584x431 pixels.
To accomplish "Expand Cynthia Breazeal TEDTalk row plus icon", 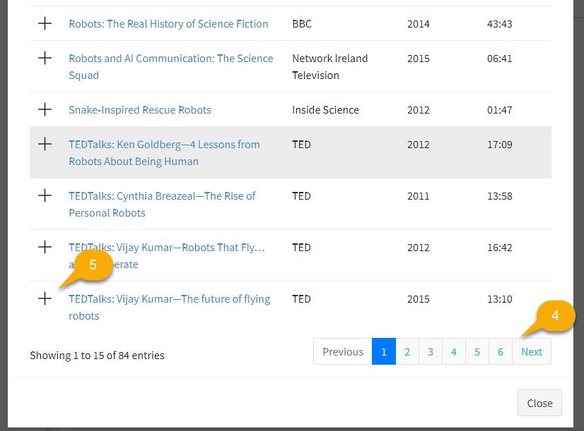I will [45, 195].
